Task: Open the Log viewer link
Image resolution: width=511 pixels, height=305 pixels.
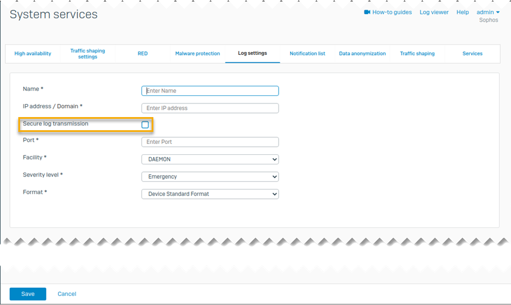Action: click(x=434, y=12)
